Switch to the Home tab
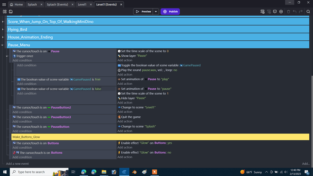This screenshot has width=313, height=176. click(x=17, y=4)
